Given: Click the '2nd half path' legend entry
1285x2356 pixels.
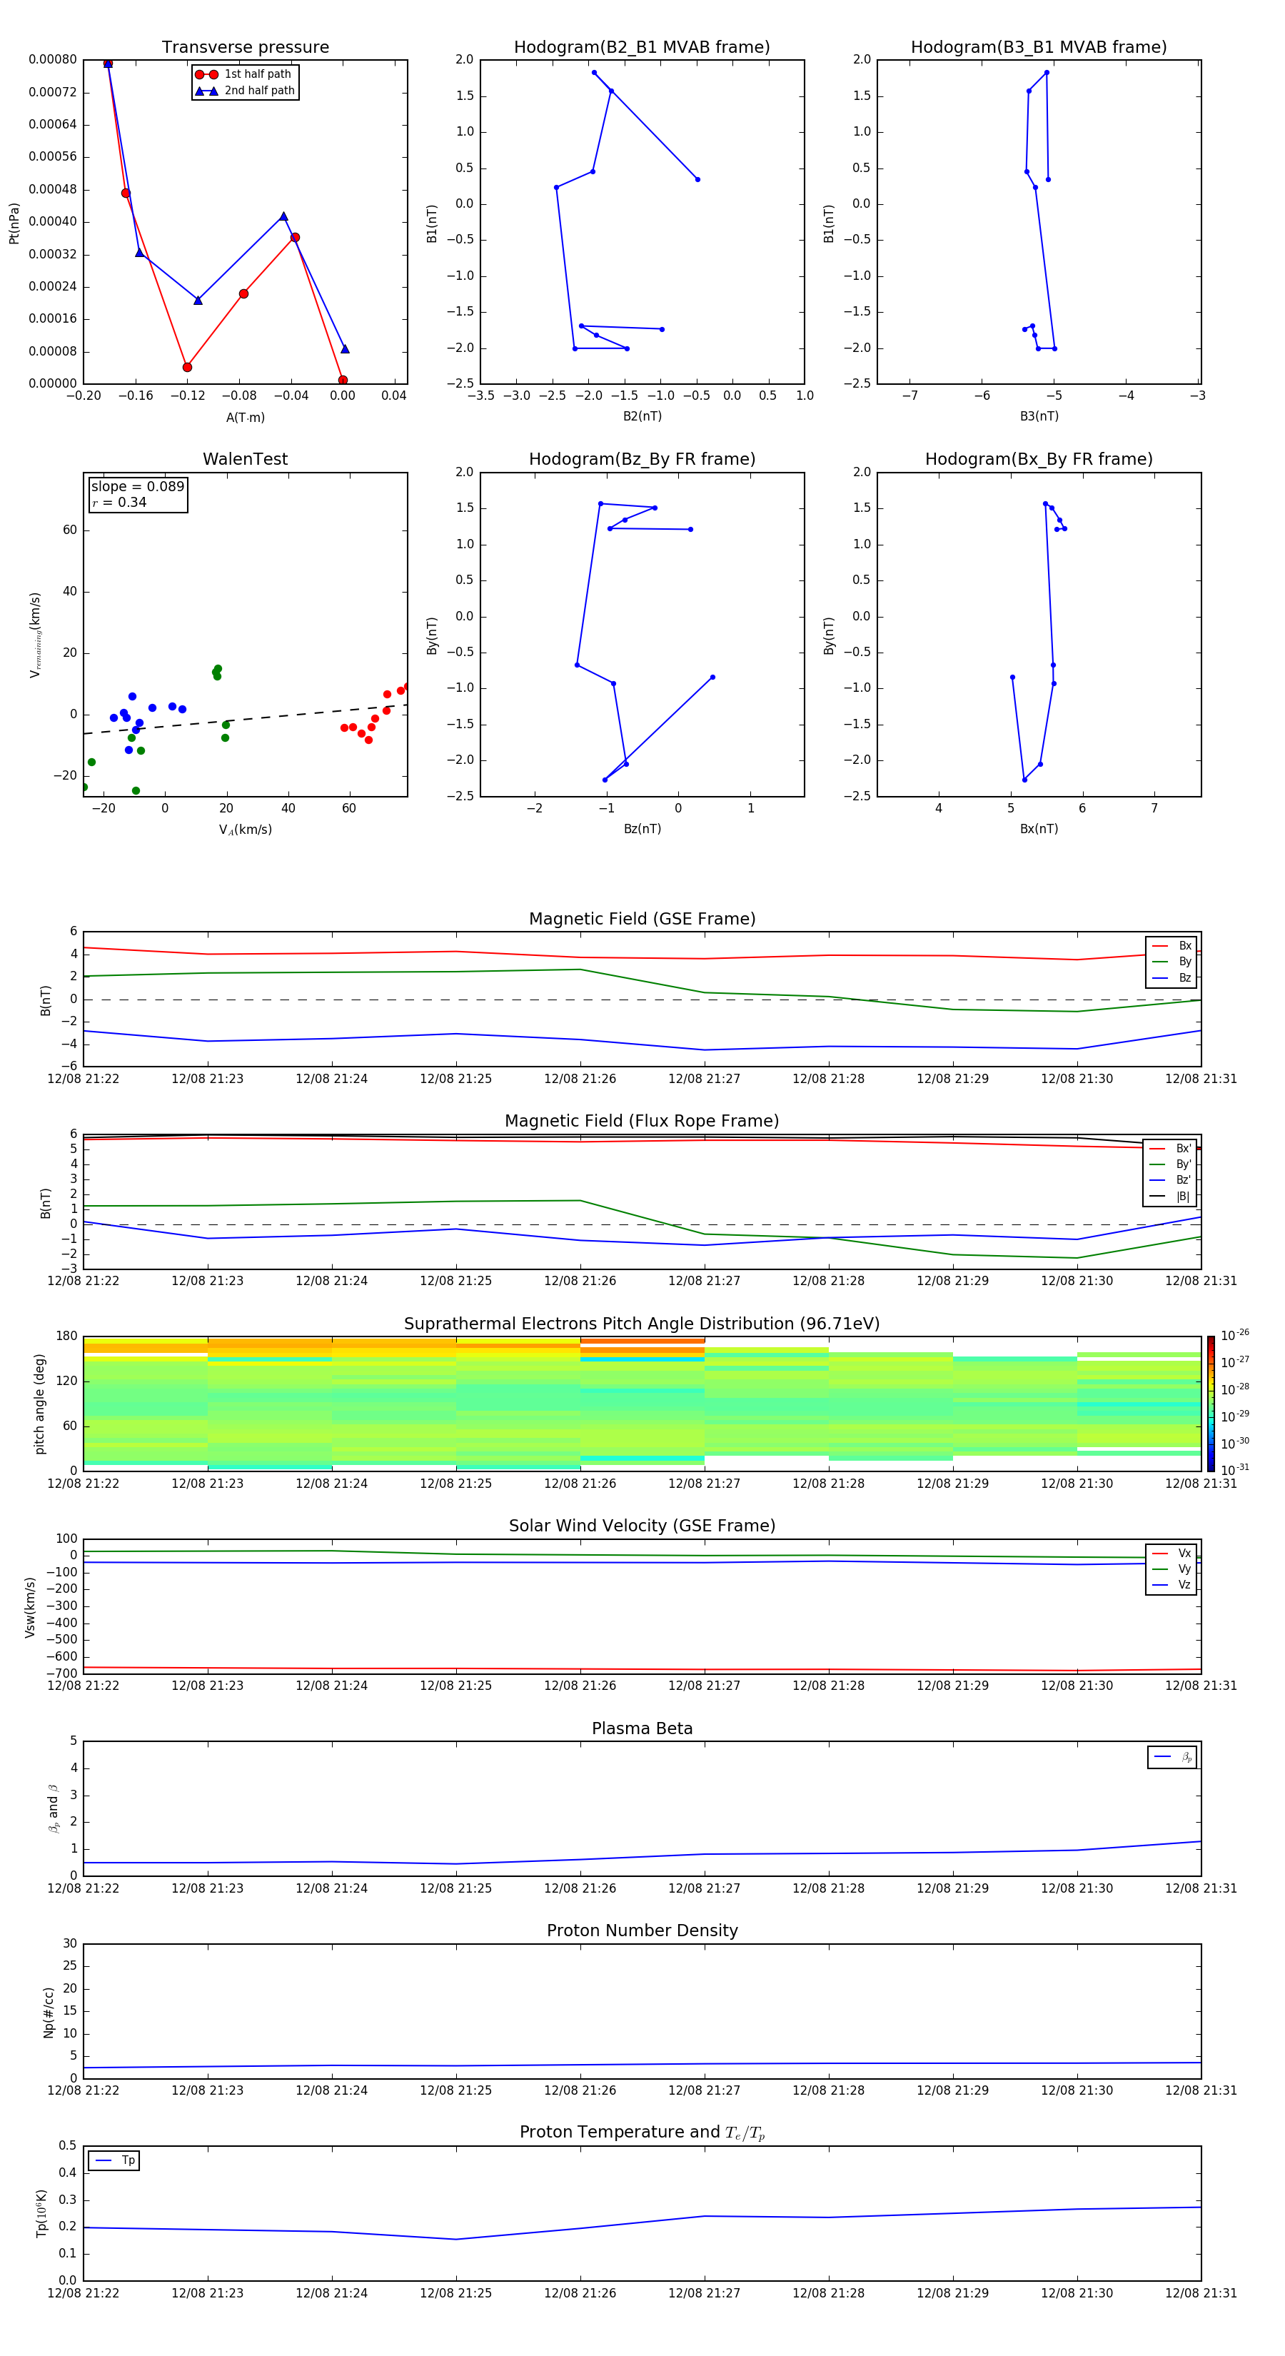Looking at the screenshot, I should point(245,91).
